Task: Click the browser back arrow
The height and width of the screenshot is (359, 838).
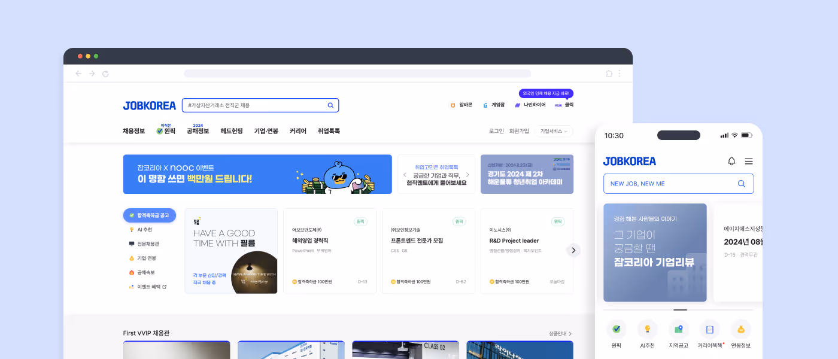Action: [x=78, y=74]
